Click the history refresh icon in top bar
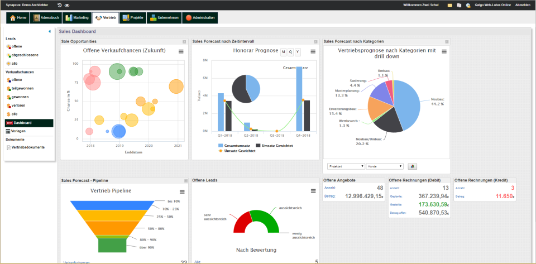Screen dimensions: 536x264 (x=60, y=5)
